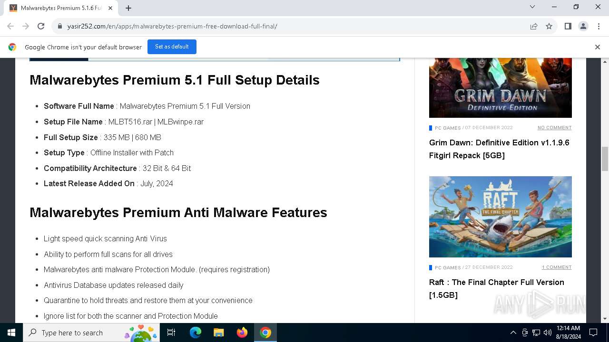Click the browser back arrow
Viewport: 609px width, 342px height.
10,26
